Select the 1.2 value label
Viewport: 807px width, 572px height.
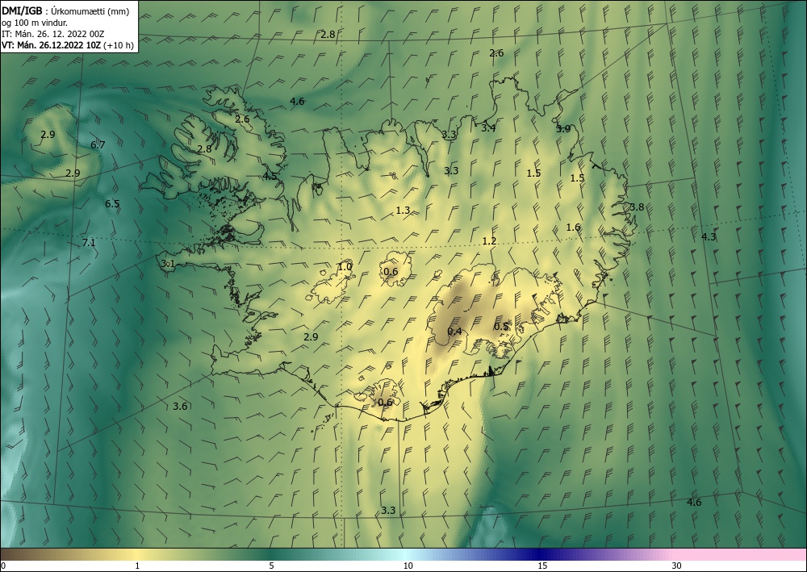tap(490, 241)
